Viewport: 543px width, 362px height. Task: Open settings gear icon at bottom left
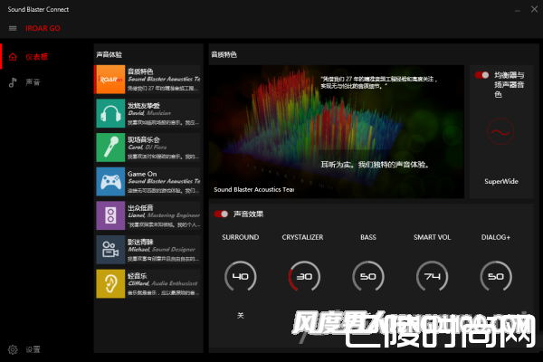point(13,349)
